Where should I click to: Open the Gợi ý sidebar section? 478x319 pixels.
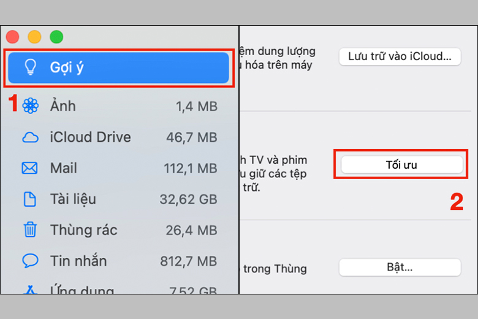point(119,67)
